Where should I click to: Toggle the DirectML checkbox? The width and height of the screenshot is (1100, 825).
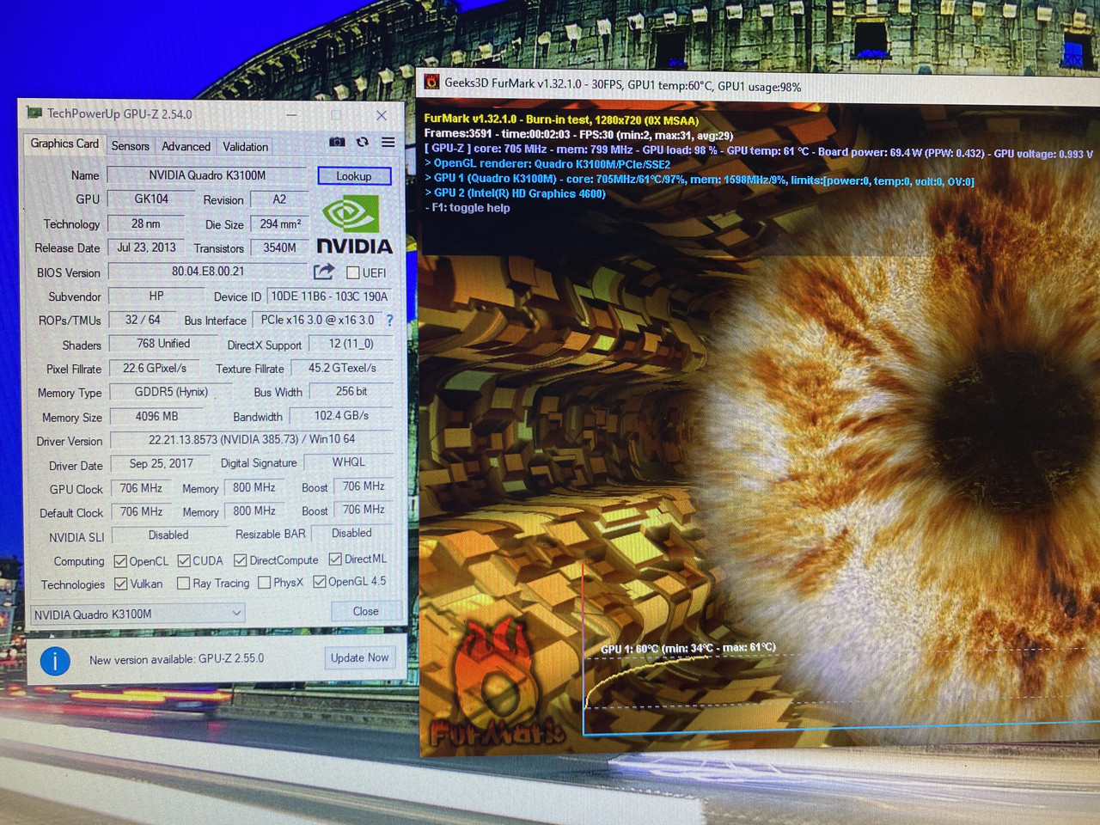pyautogui.click(x=335, y=559)
